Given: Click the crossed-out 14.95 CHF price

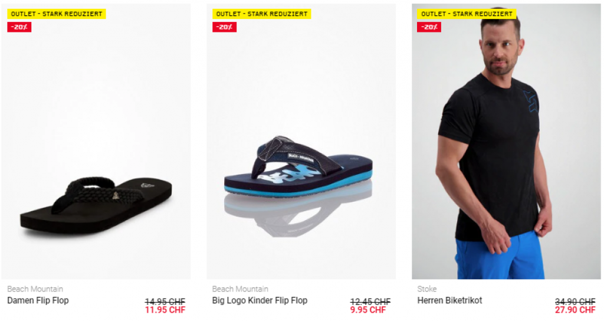Looking at the screenshot, I should click(x=165, y=302).
